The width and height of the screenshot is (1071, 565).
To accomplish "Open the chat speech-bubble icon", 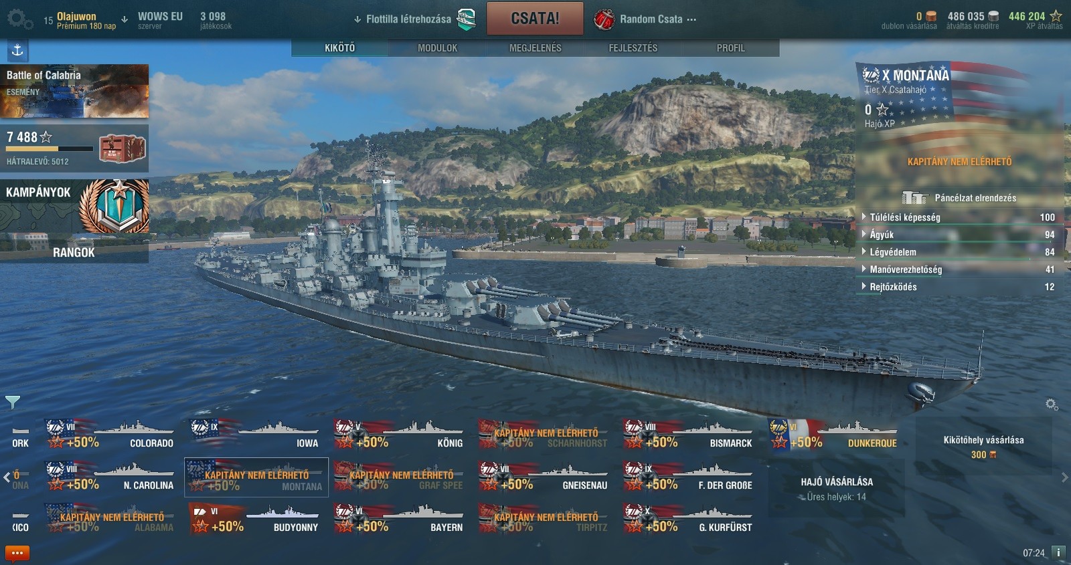I will pos(17,554).
